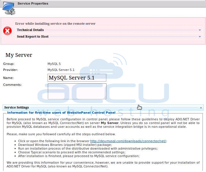Screen dimensions: 206x172
Task: Click the 'After installation is finished' bullet item
Action: [79, 156]
